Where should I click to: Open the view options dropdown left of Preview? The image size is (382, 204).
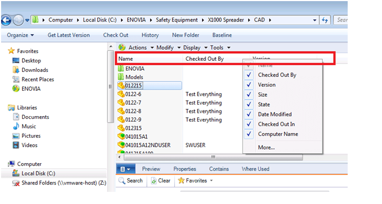(x=125, y=169)
